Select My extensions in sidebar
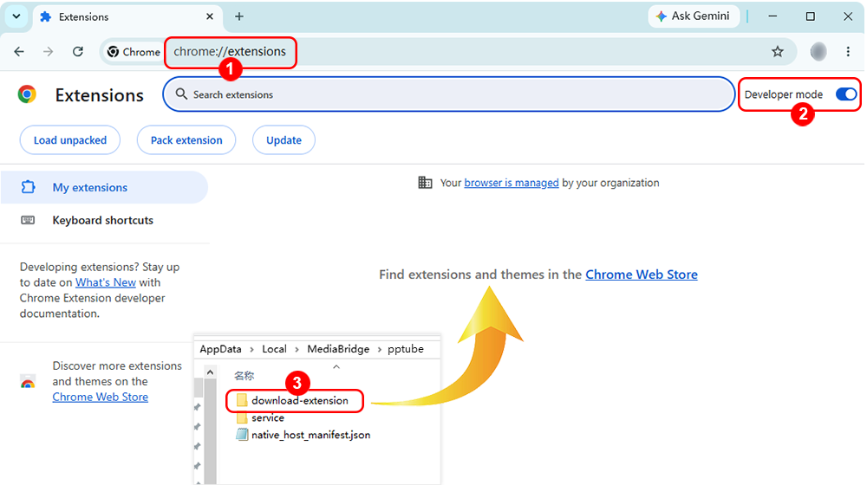This screenshot has height=485, width=867. pyautogui.click(x=105, y=187)
